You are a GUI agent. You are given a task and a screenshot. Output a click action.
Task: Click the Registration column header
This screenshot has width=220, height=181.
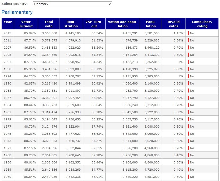pos(71,24)
